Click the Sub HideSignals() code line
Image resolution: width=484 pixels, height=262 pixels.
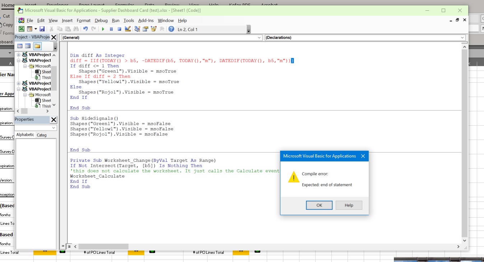94,118
